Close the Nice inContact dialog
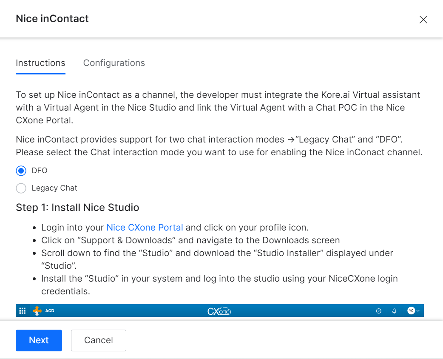The width and height of the screenshot is (443, 359). (423, 20)
